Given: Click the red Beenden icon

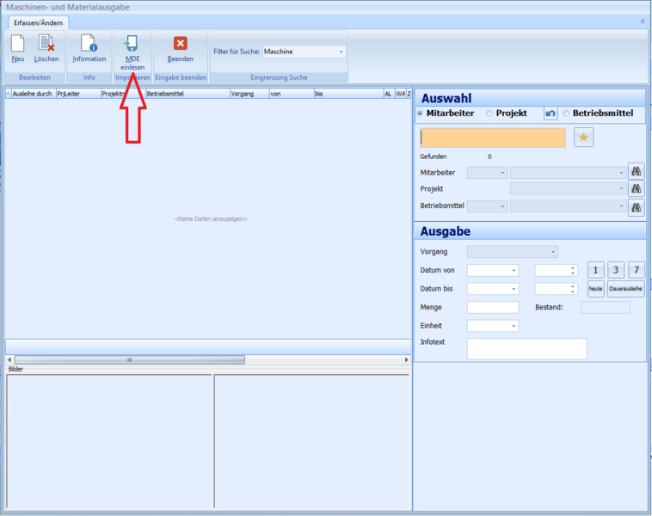Looking at the screenshot, I should [x=181, y=44].
